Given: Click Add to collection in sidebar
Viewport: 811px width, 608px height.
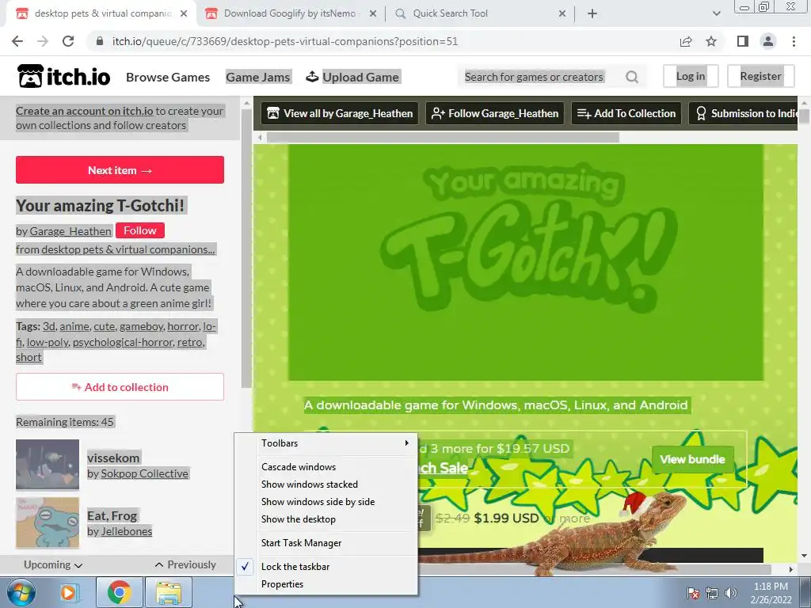Looking at the screenshot, I should [120, 386].
